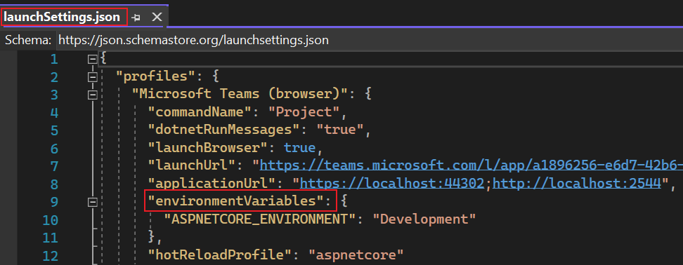Click line number 7 in the gutter
The image size is (683, 265).
53,166
